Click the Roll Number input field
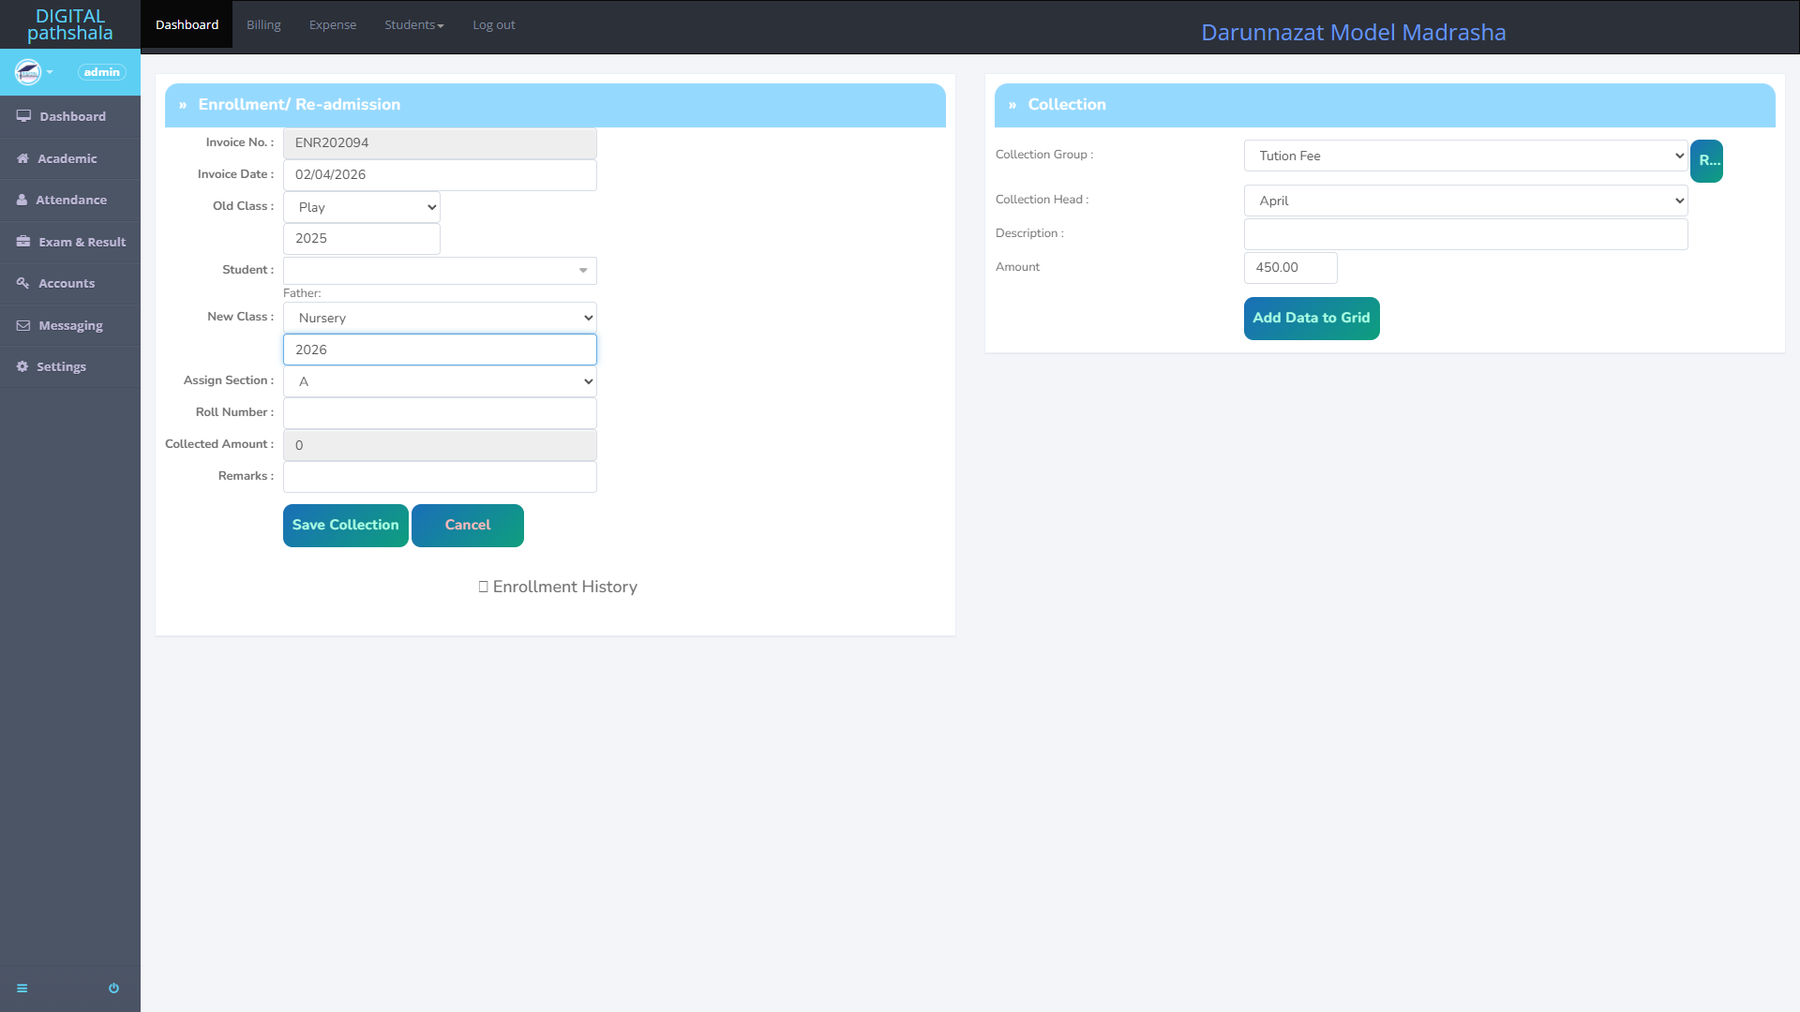Screen dimensions: 1800x1012 pyautogui.click(x=440, y=413)
